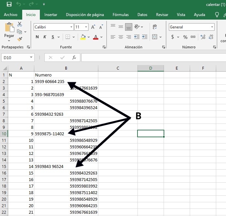The height and width of the screenshot is (216, 226).
Task: Click the currency $ format icon
Action: [x=172, y=37]
